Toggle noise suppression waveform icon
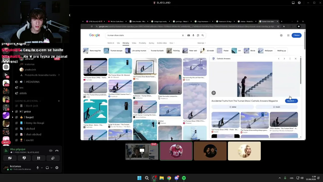 point(51,151)
